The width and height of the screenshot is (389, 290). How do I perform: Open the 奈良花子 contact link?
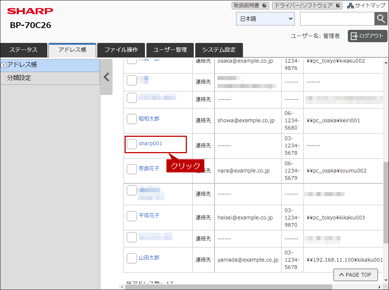(x=149, y=168)
